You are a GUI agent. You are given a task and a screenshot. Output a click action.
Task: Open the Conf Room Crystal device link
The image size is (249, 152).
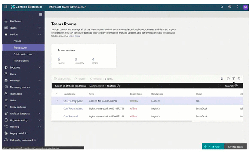pyautogui.click(x=73, y=101)
